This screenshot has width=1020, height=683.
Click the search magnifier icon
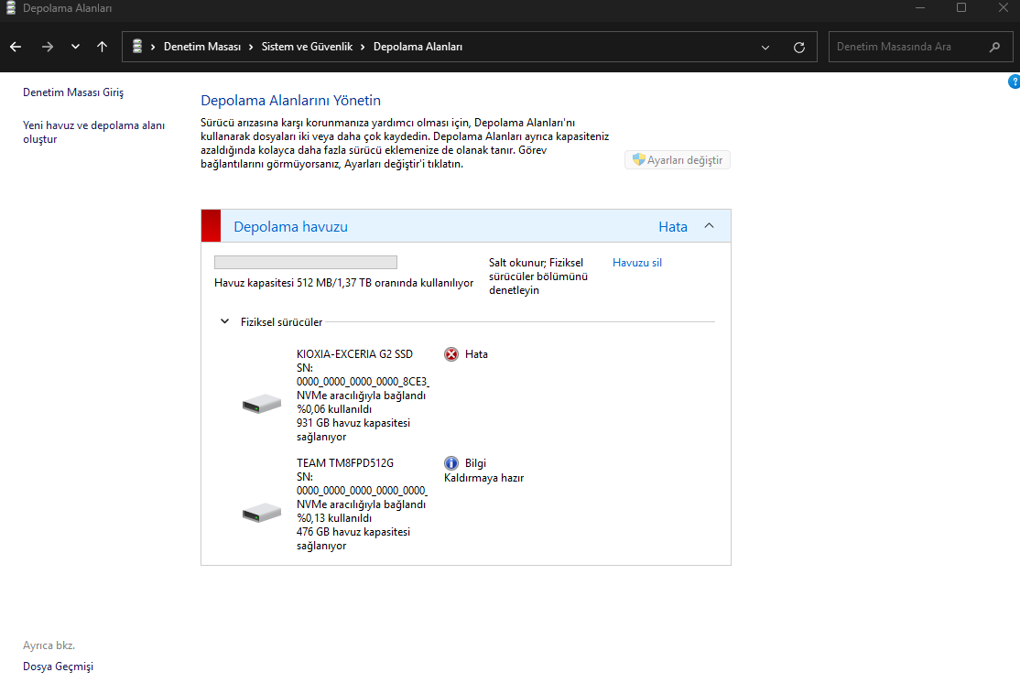(994, 47)
